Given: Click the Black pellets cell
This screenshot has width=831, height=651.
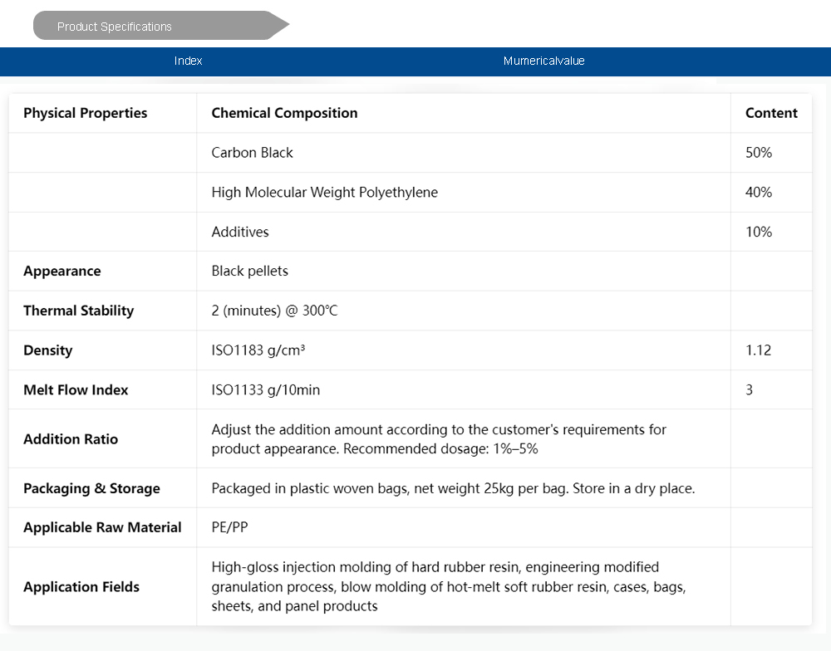Looking at the screenshot, I should 249,272.
